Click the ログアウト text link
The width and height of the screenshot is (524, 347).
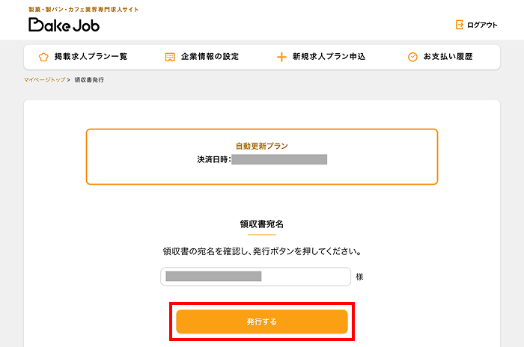click(x=481, y=25)
